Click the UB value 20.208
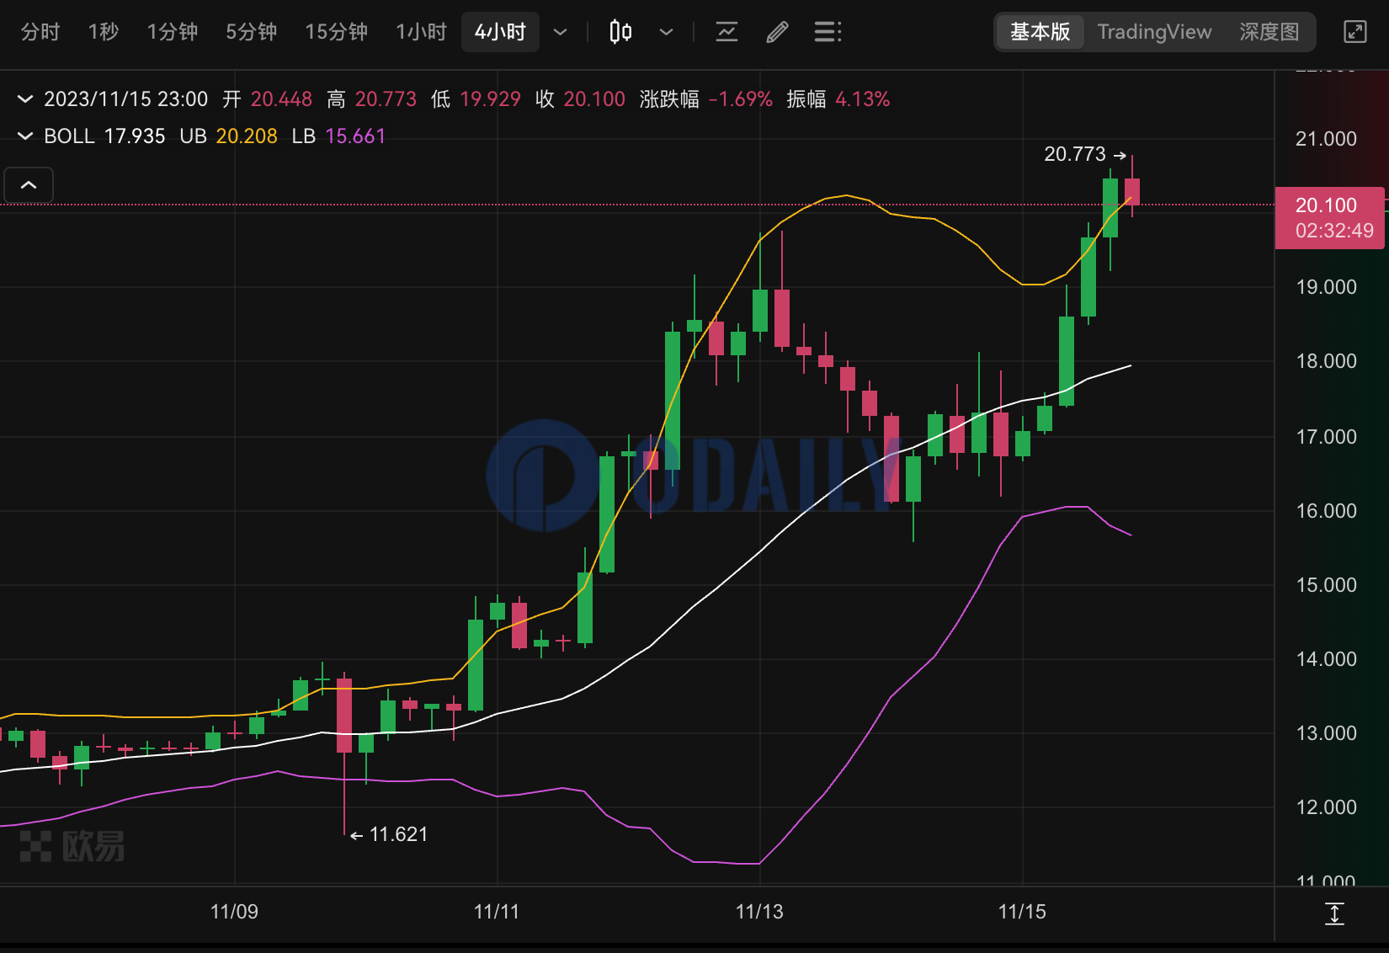 pyautogui.click(x=247, y=136)
